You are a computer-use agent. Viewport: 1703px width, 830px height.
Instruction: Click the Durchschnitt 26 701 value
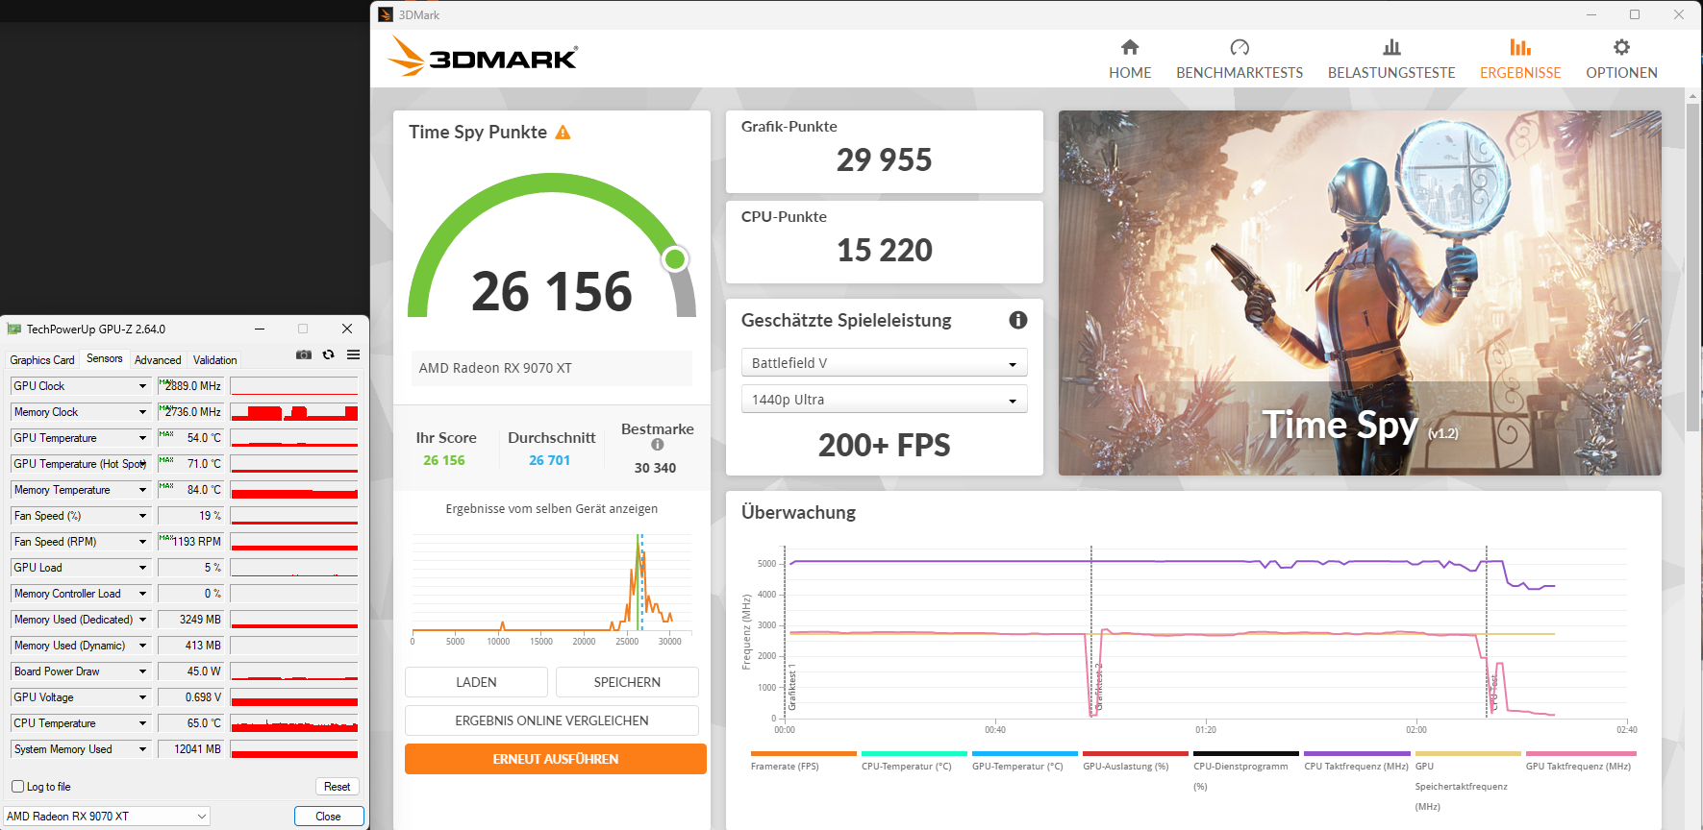[550, 460]
